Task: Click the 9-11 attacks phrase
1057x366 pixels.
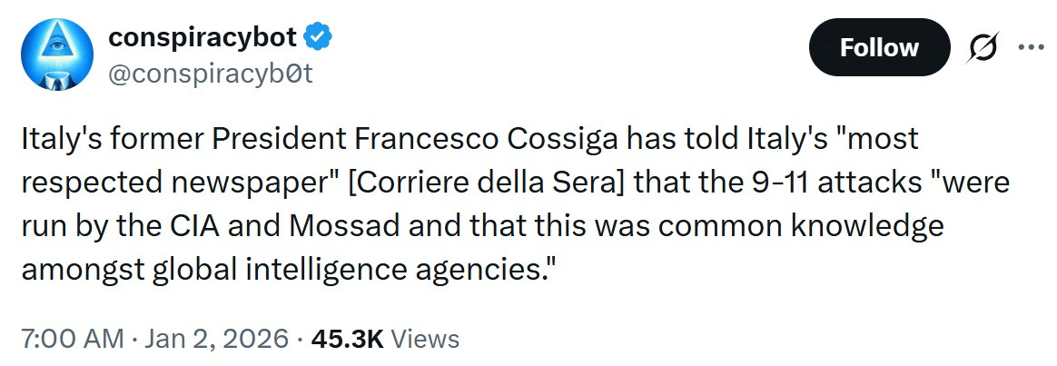Action: coord(817,183)
